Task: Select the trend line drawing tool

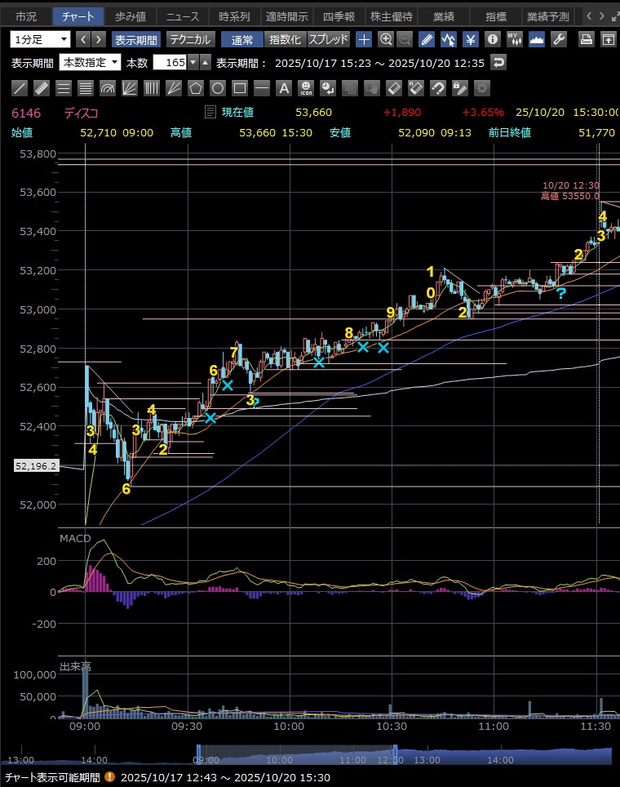Action: [20, 88]
